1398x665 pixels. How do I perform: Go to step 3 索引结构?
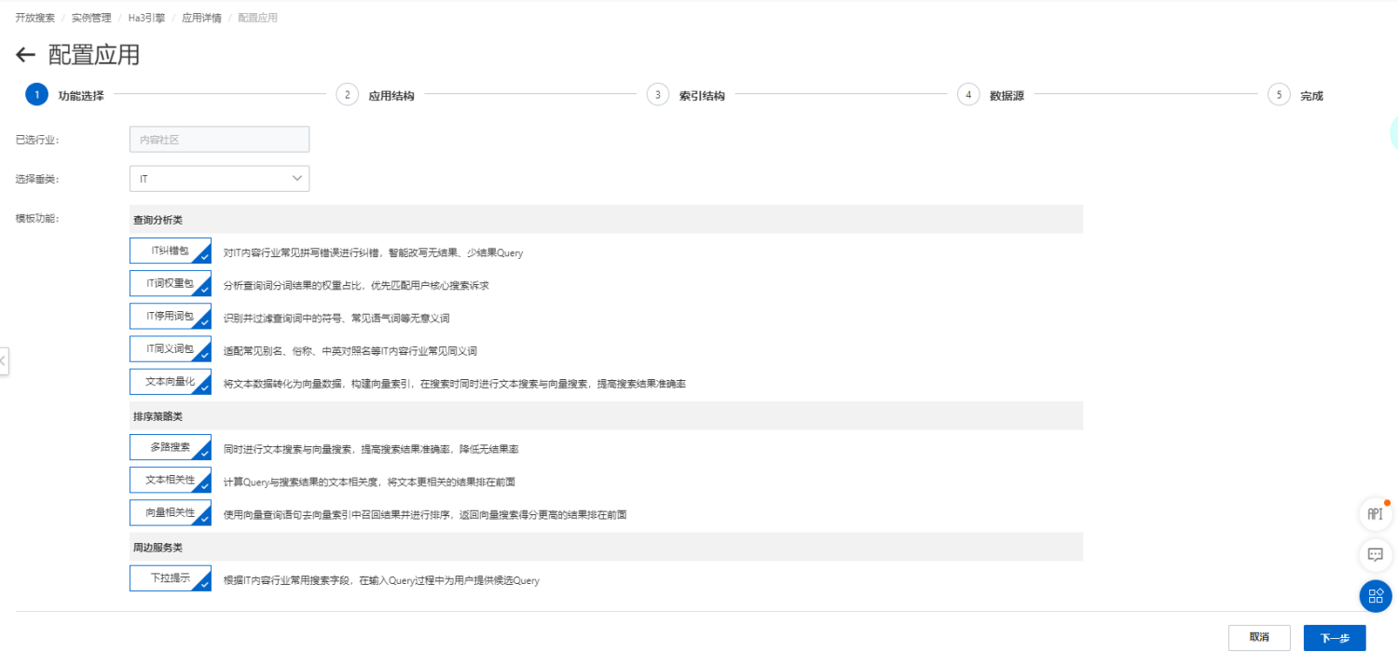(x=686, y=95)
